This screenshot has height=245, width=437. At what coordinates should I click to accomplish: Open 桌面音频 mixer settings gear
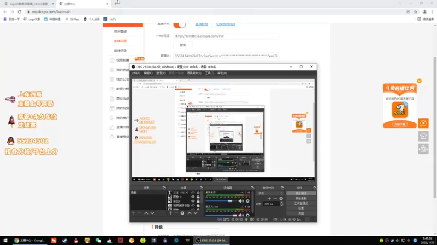(x=247, y=201)
